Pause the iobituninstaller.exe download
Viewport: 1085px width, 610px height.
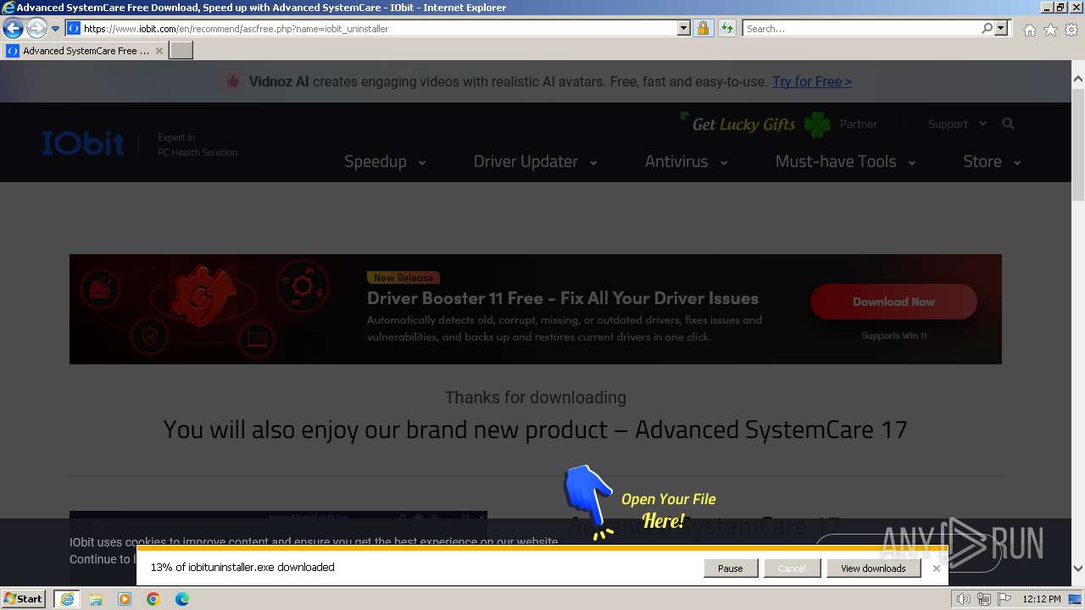[x=730, y=568]
